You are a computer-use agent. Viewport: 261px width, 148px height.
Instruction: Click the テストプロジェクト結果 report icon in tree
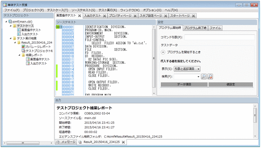tap(23, 51)
